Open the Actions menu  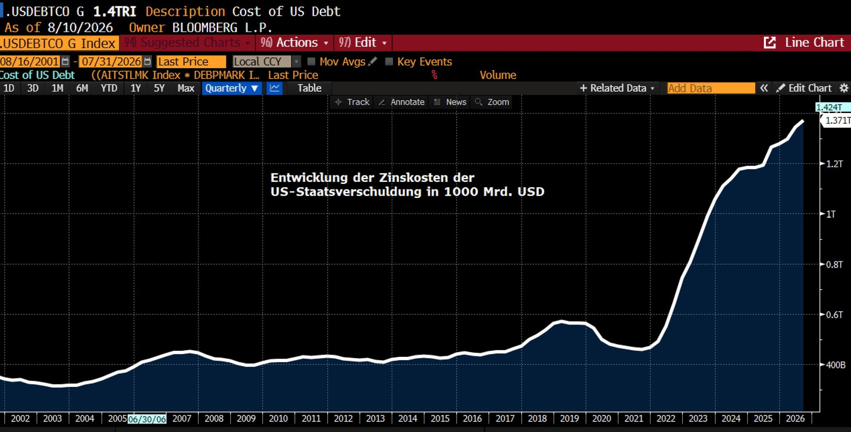coord(294,42)
